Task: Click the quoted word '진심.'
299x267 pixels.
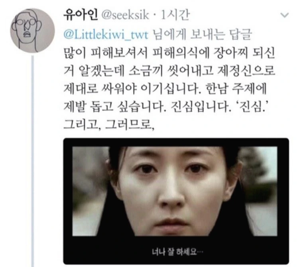Action: 252,106
